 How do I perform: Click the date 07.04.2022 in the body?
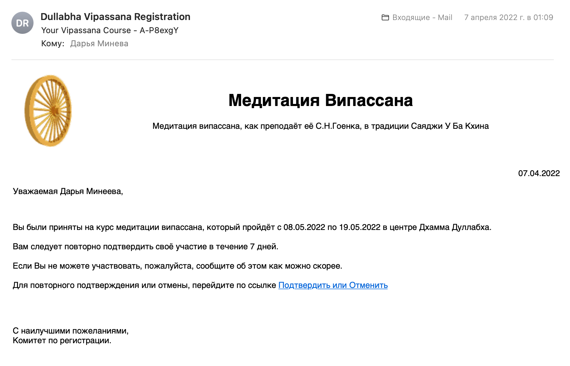(539, 173)
